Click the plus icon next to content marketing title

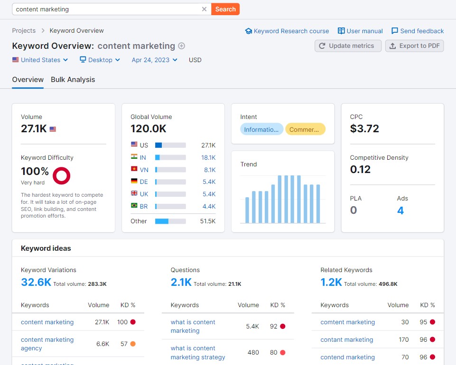[x=181, y=46]
